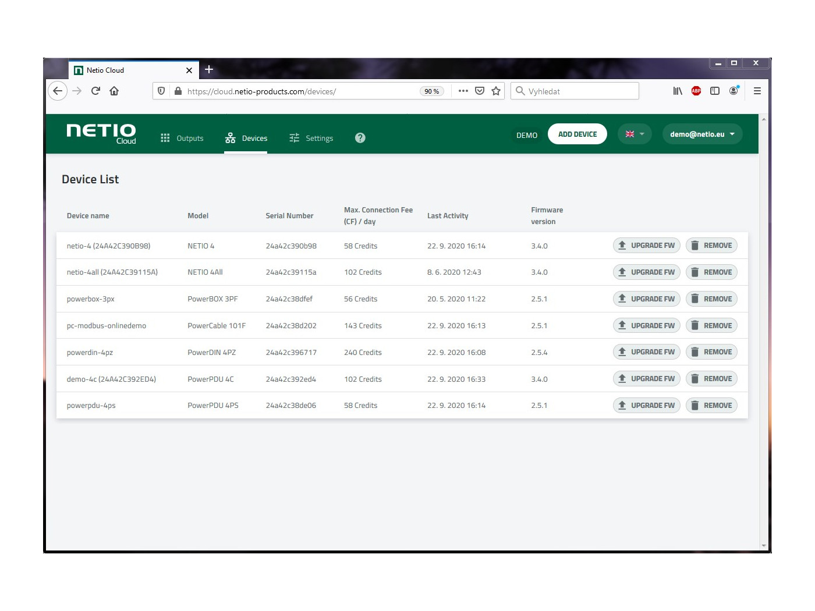The image size is (815, 611).
Task: Go to the browser home page
Action: (114, 91)
